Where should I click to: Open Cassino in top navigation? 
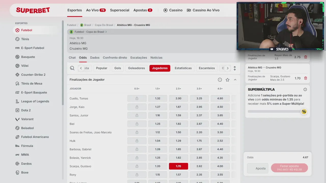[173, 10]
